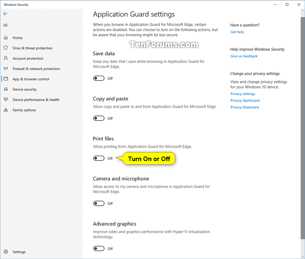The height and width of the screenshot is (259, 305).
Task: Select Account protection in sidebar
Action: (x=28, y=58)
